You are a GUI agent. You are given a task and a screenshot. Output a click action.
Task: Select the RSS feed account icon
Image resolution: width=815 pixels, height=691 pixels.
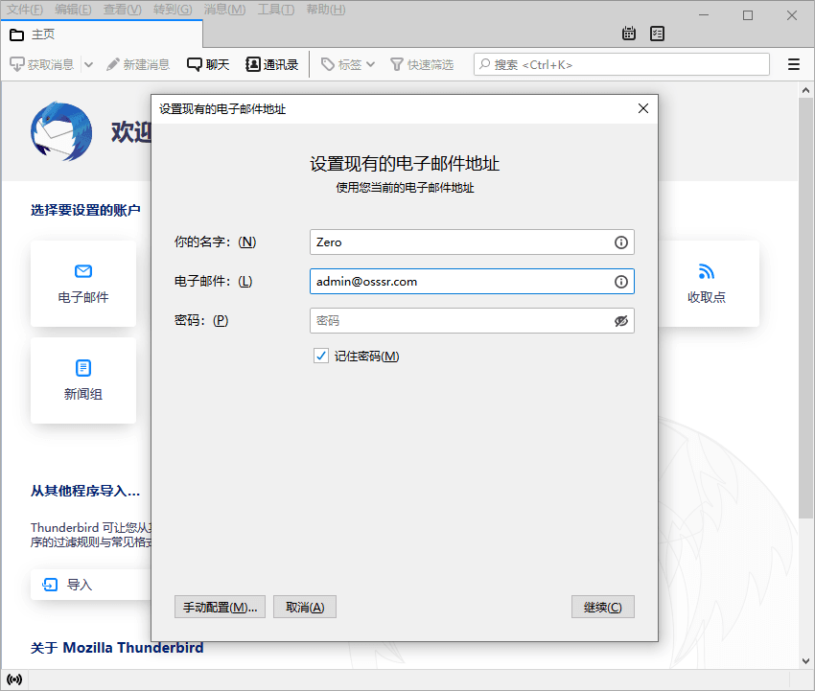707,272
